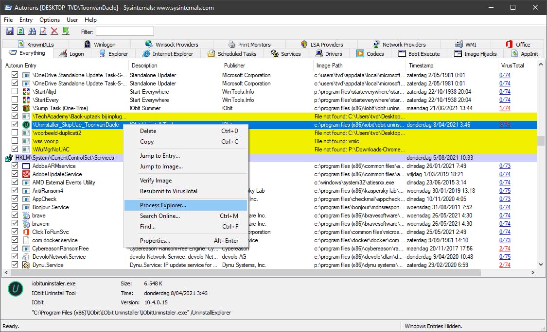
Task: Choose Process Explorer... from context menu
Action: click(x=163, y=206)
